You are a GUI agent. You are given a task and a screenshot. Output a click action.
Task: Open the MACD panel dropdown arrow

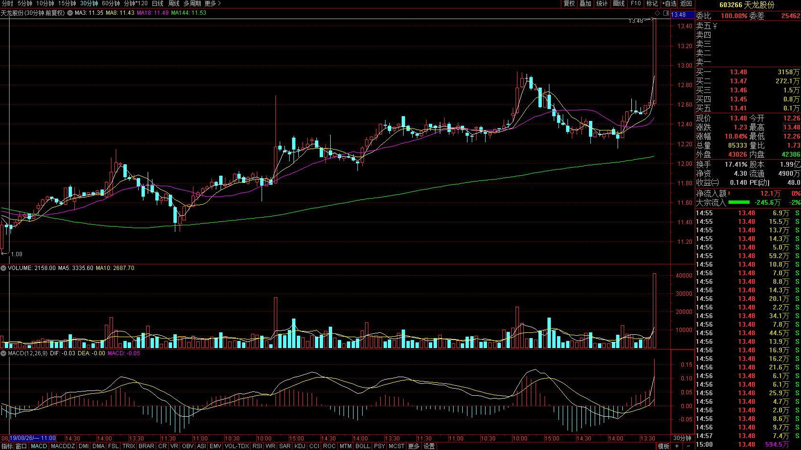click(3, 353)
